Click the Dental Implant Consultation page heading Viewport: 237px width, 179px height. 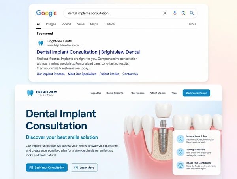click(61, 120)
